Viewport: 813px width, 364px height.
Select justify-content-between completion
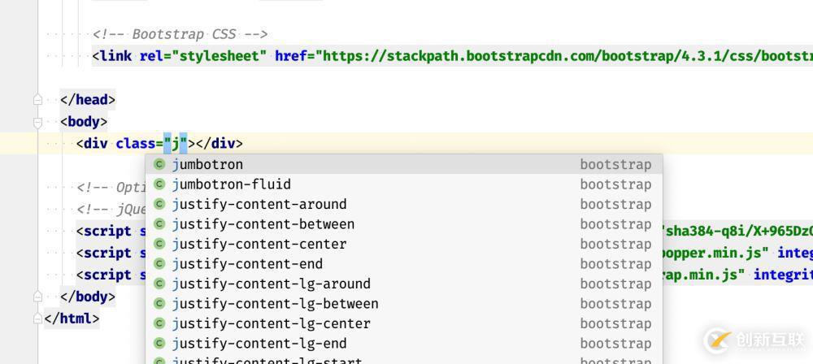click(x=403, y=224)
